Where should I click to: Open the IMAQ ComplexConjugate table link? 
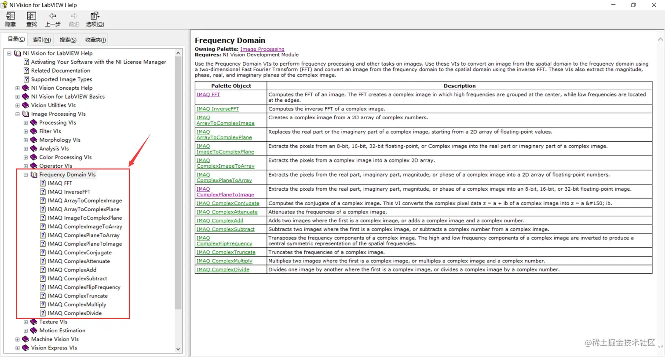228,203
